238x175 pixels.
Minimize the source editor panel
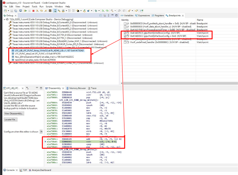click(37, 88)
